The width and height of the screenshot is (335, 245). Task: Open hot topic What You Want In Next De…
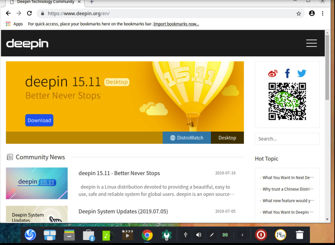click(x=288, y=178)
